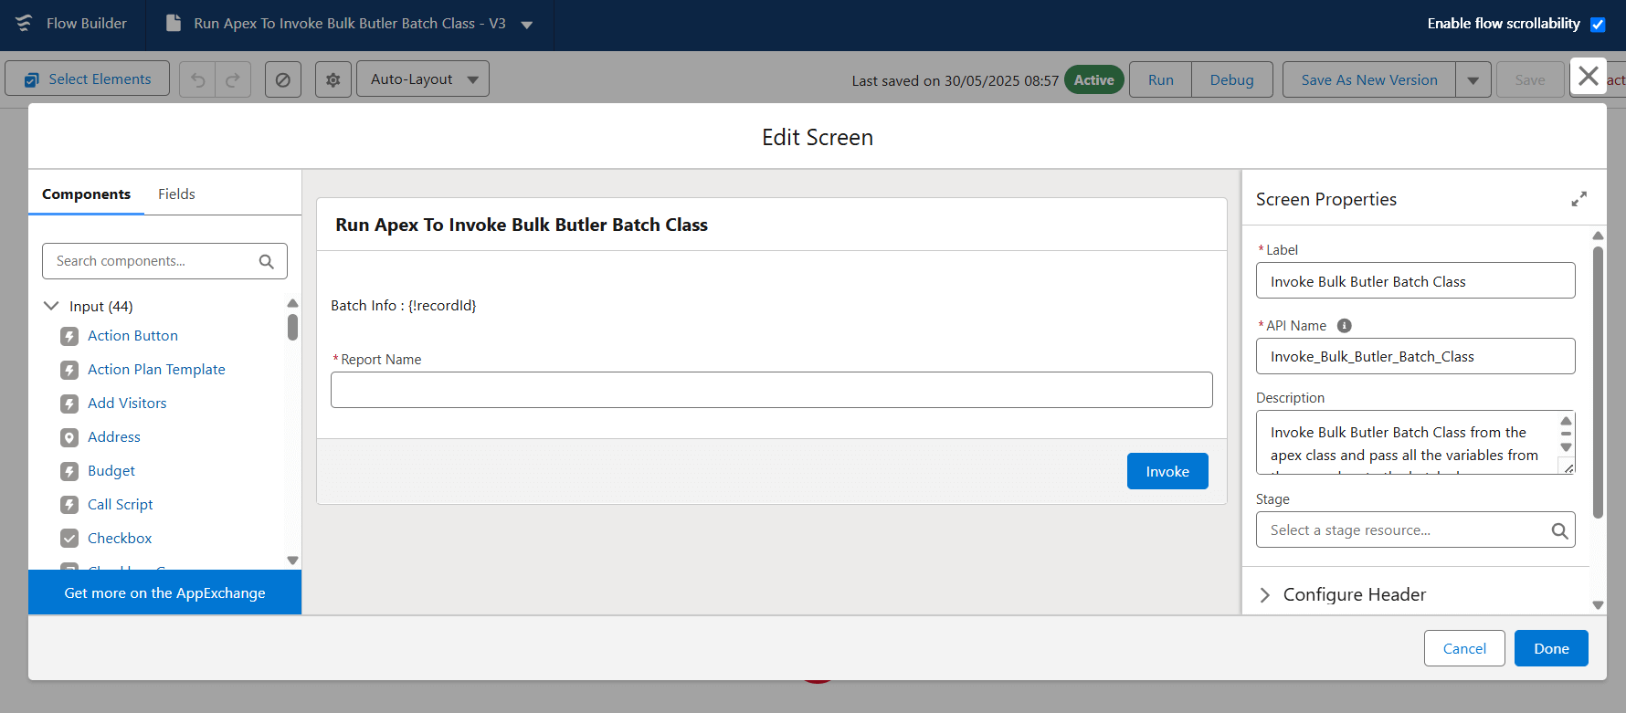Switch to the Fields tab
The image size is (1626, 713).
point(176,194)
